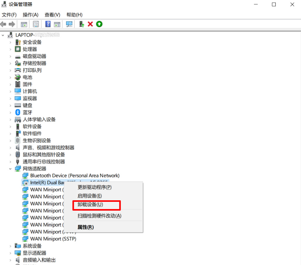Click the sound controllers (声音、视频和游戏控制器) speaker icon
This screenshot has height=265, width=301.
click(18, 147)
